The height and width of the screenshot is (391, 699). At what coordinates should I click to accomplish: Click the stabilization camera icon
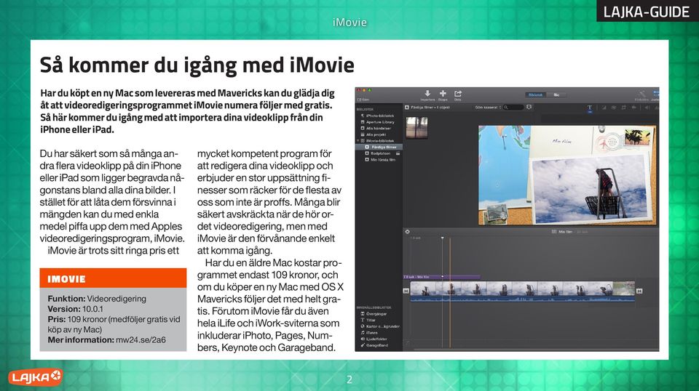click(634, 108)
